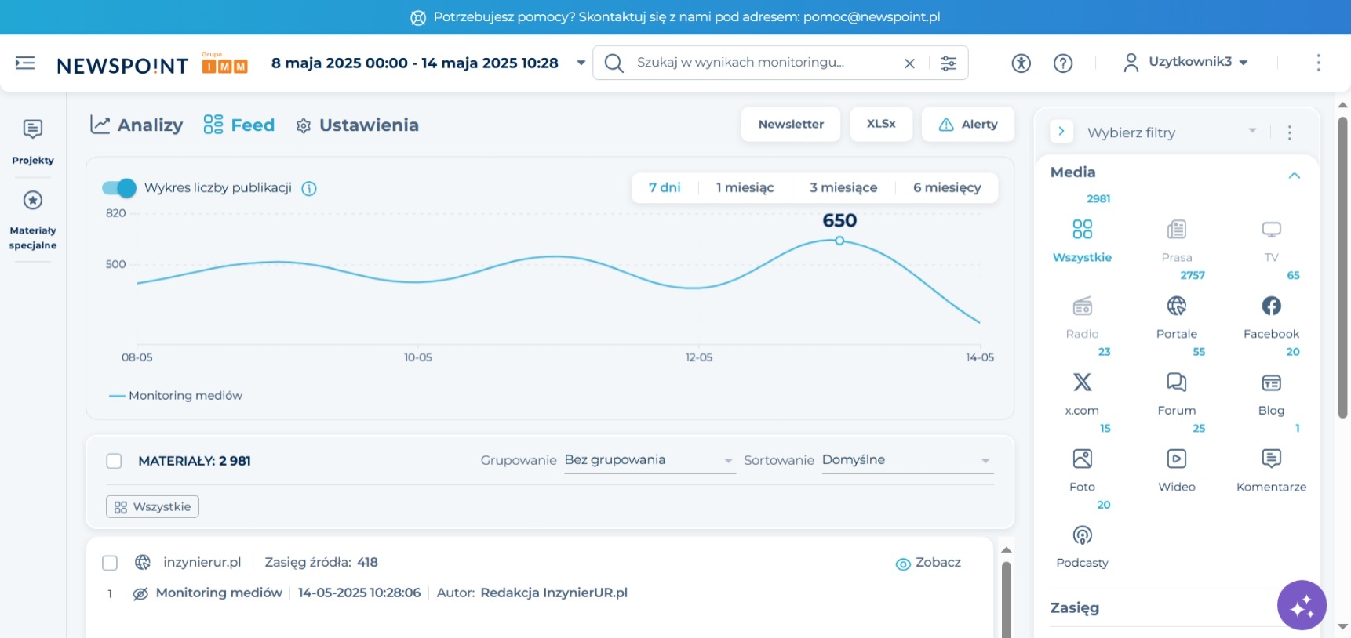Tick the MATERIAŁY select-all checkbox

(114, 461)
